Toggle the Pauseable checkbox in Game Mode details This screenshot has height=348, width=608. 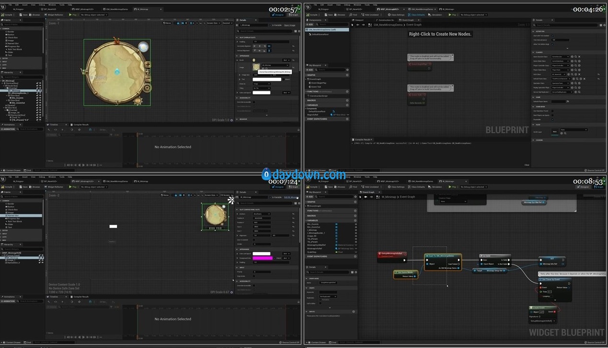click(552, 120)
